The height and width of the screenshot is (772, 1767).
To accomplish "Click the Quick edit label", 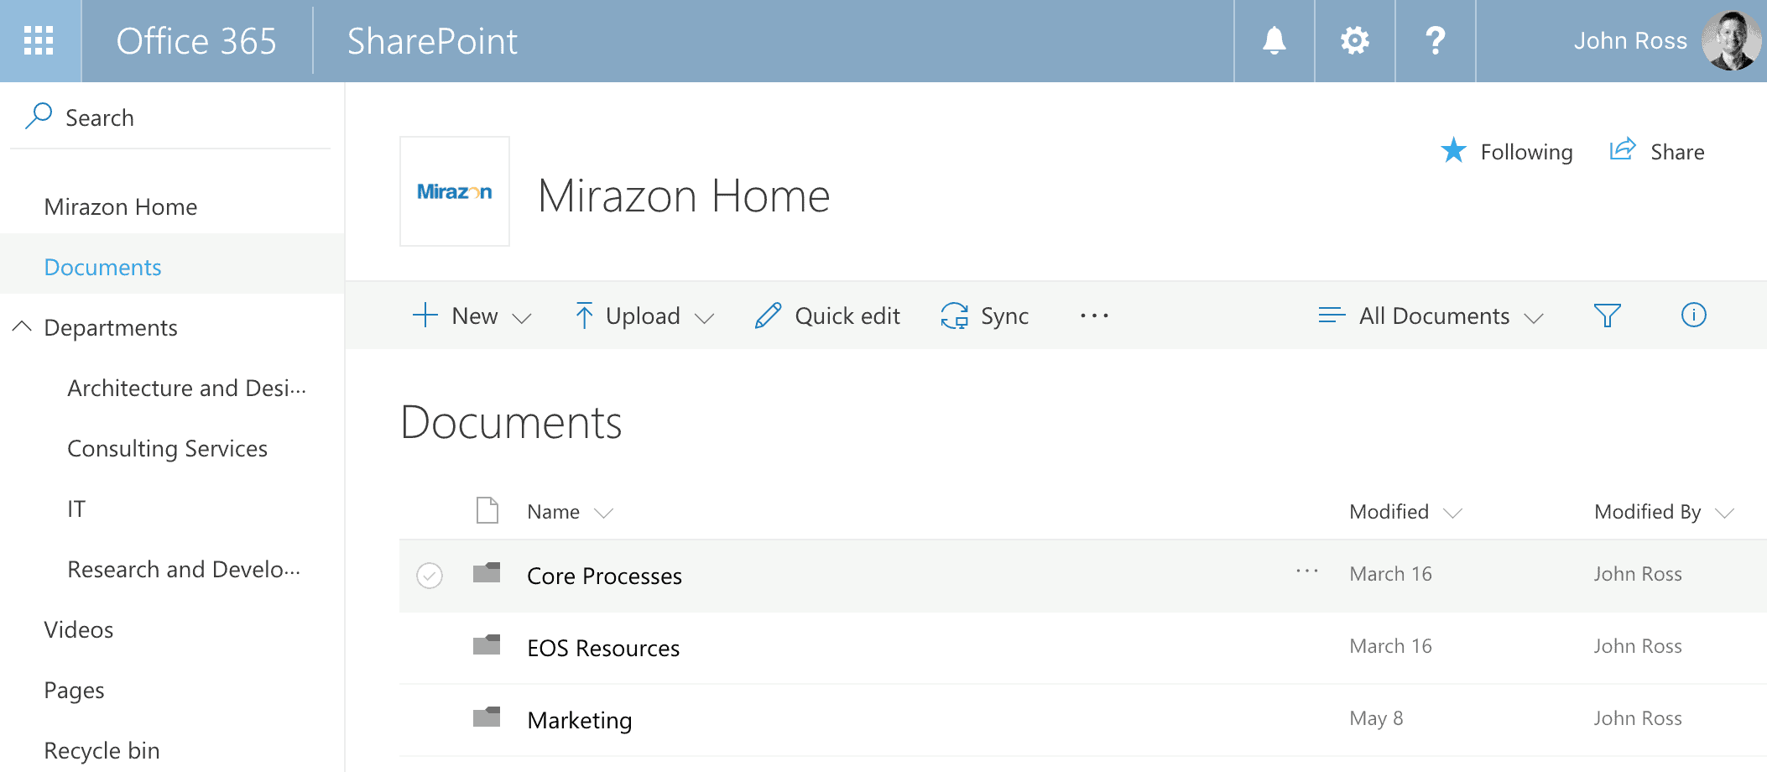I will tap(847, 316).
